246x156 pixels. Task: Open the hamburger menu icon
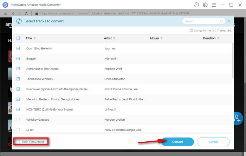214,5
